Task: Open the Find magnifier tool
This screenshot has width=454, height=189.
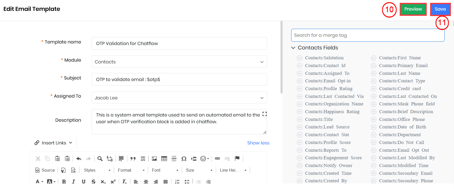Action: pyautogui.click(x=100, y=159)
